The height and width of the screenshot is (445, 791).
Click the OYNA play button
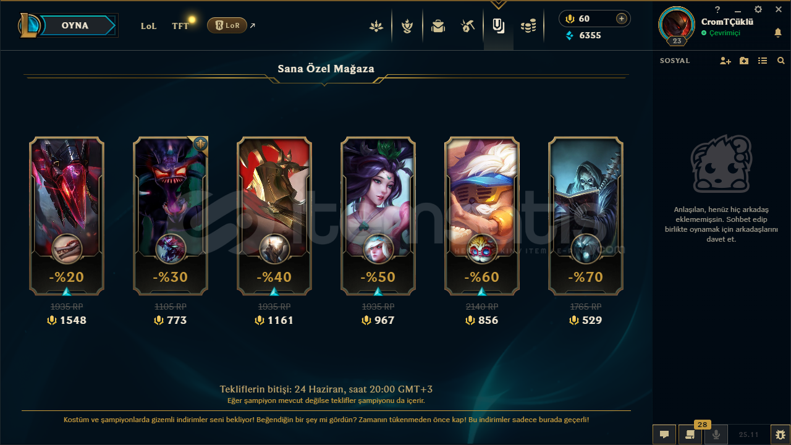click(x=75, y=25)
